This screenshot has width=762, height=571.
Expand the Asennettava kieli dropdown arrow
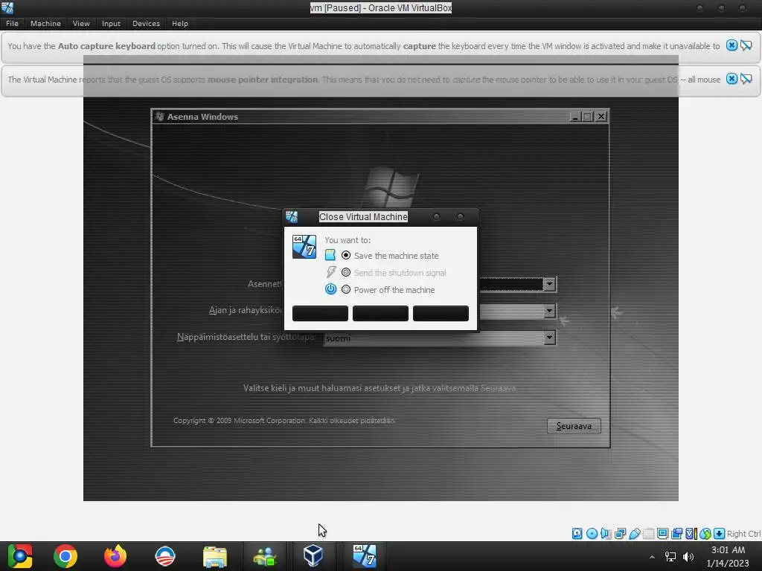pyautogui.click(x=549, y=284)
